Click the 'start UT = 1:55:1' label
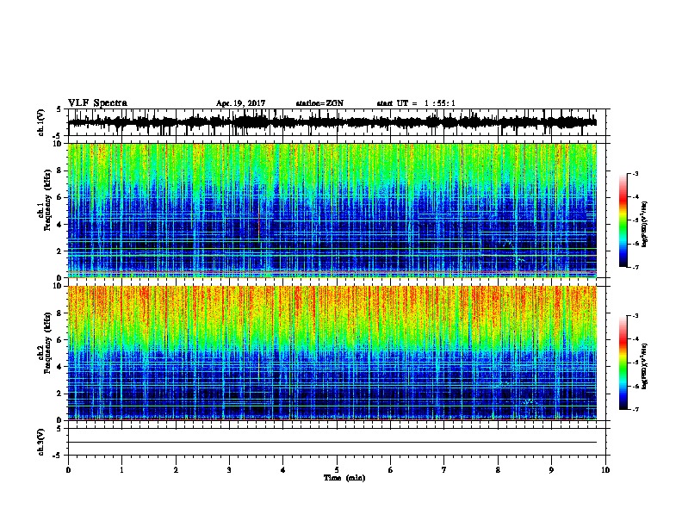 [416, 103]
